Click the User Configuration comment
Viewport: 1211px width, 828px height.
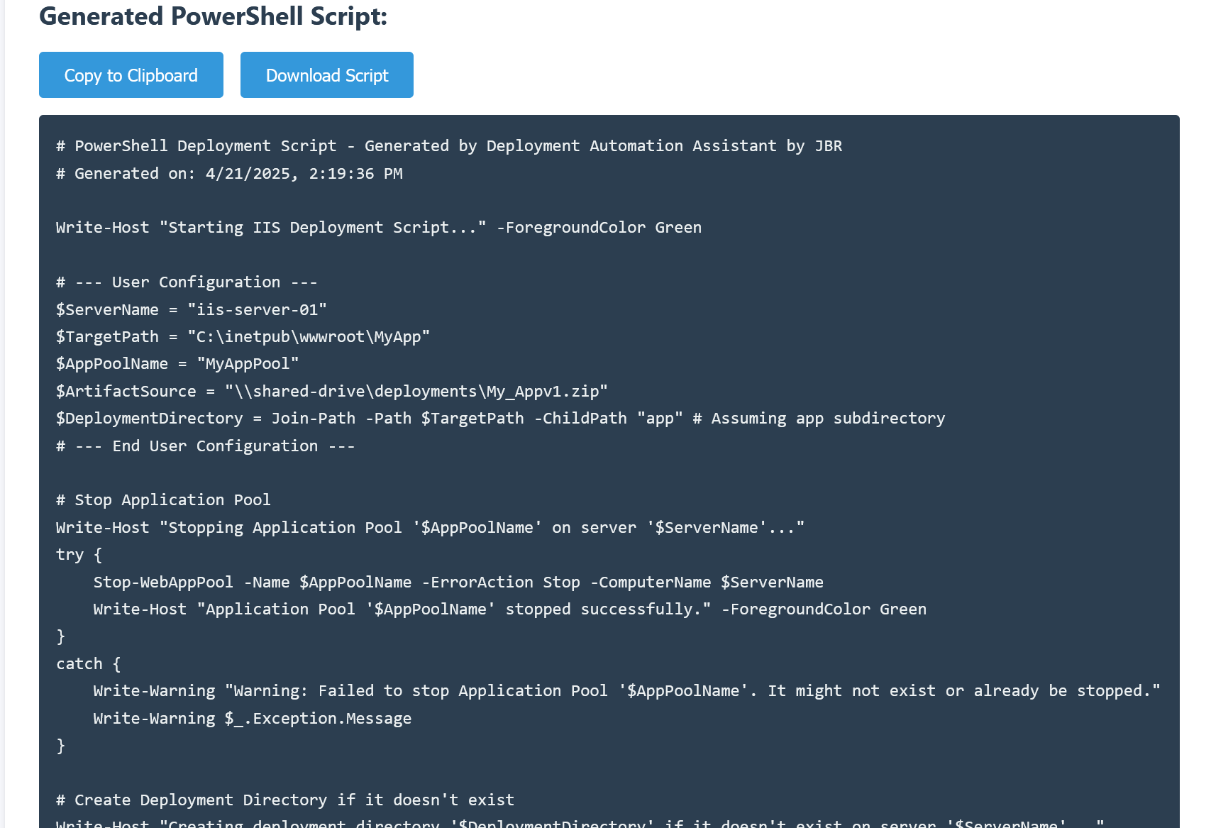(x=186, y=282)
